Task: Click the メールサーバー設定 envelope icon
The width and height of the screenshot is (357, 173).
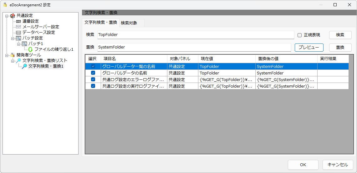Action: coord(18,27)
